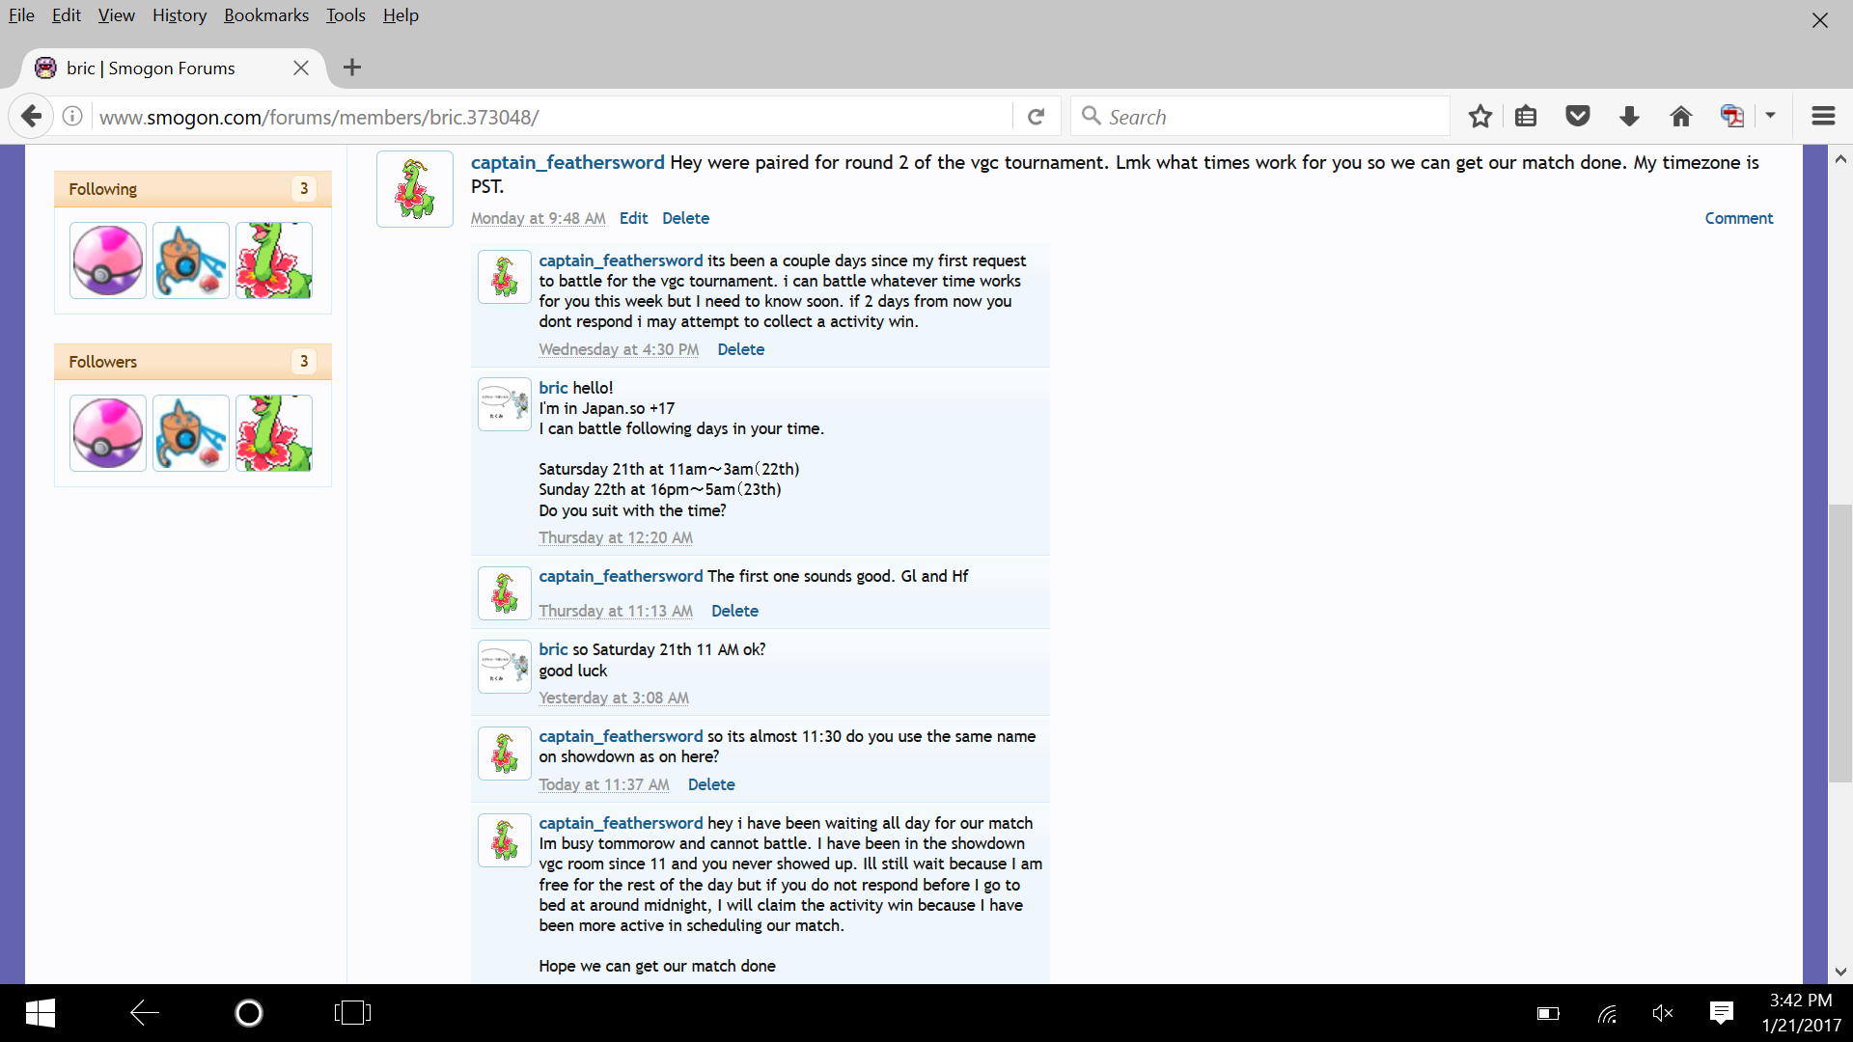
Task: Click the Pocket icon in the toolbar
Action: [1578, 117]
